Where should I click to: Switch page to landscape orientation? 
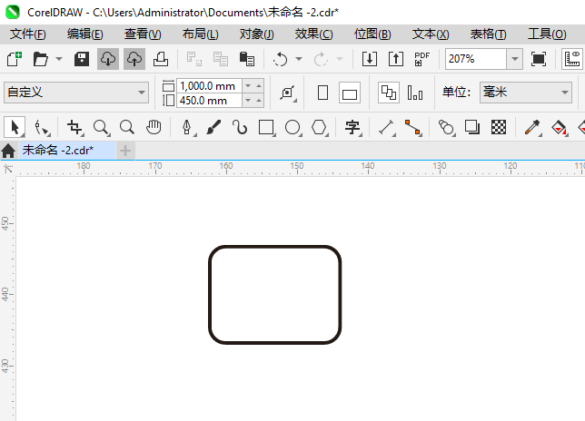click(x=350, y=93)
